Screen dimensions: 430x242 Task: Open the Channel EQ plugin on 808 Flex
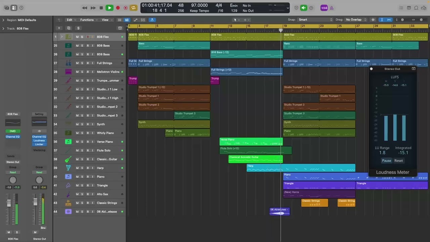coord(13,137)
